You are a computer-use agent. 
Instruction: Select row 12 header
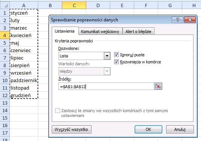coord(5,95)
